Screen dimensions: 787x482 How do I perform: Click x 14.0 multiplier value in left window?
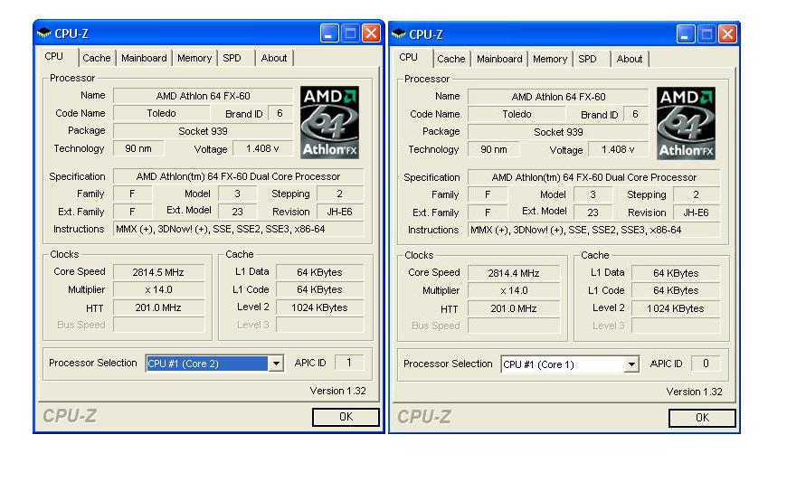[x=158, y=290]
